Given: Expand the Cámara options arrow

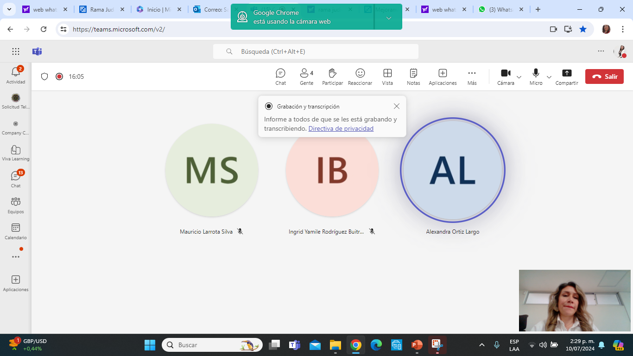Looking at the screenshot, I should coord(519,77).
